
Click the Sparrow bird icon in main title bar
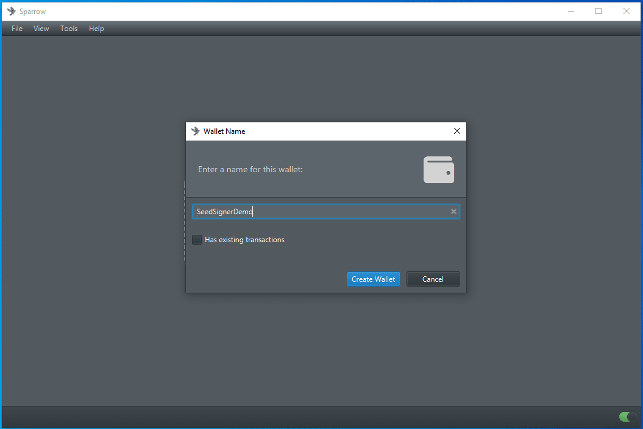click(x=11, y=11)
